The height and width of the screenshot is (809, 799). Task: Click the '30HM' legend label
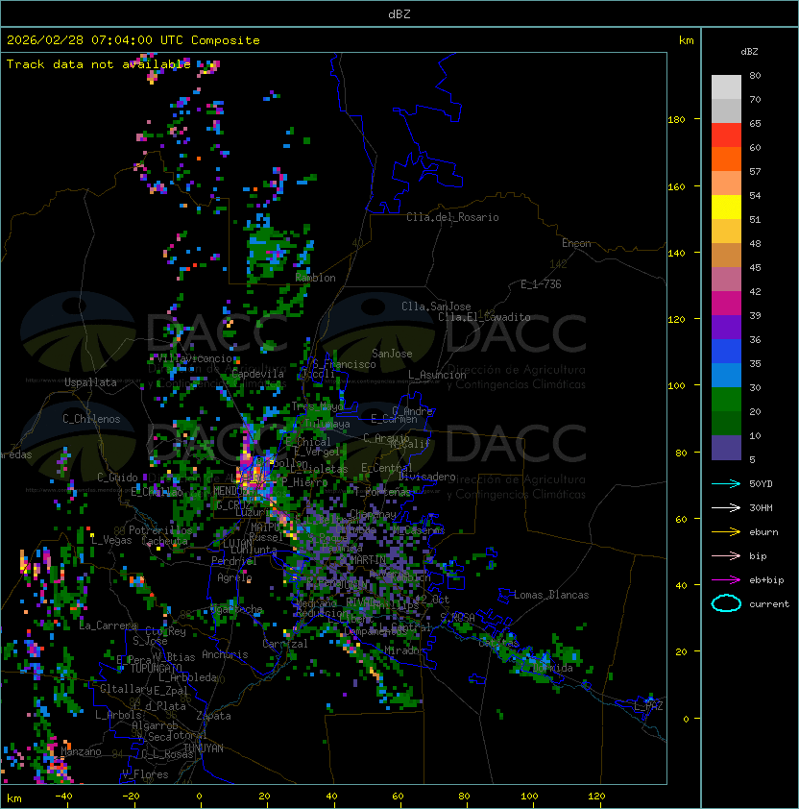click(x=761, y=507)
